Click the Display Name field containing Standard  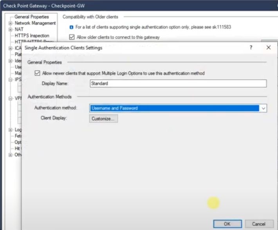click(178, 83)
